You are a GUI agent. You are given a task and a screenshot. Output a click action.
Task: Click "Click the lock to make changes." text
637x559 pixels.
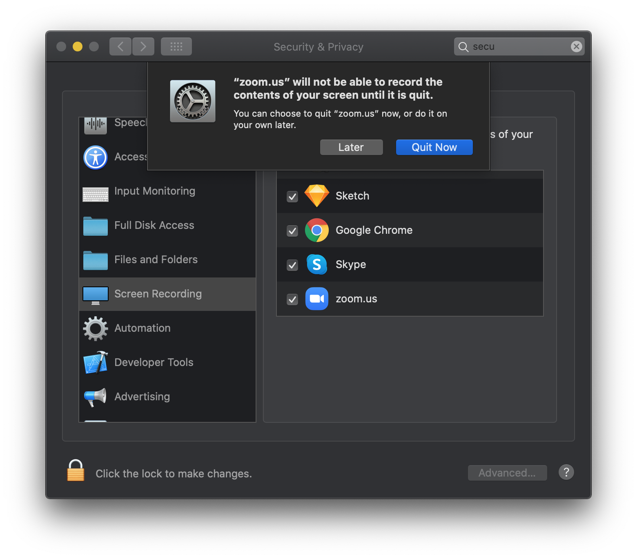pyautogui.click(x=174, y=474)
